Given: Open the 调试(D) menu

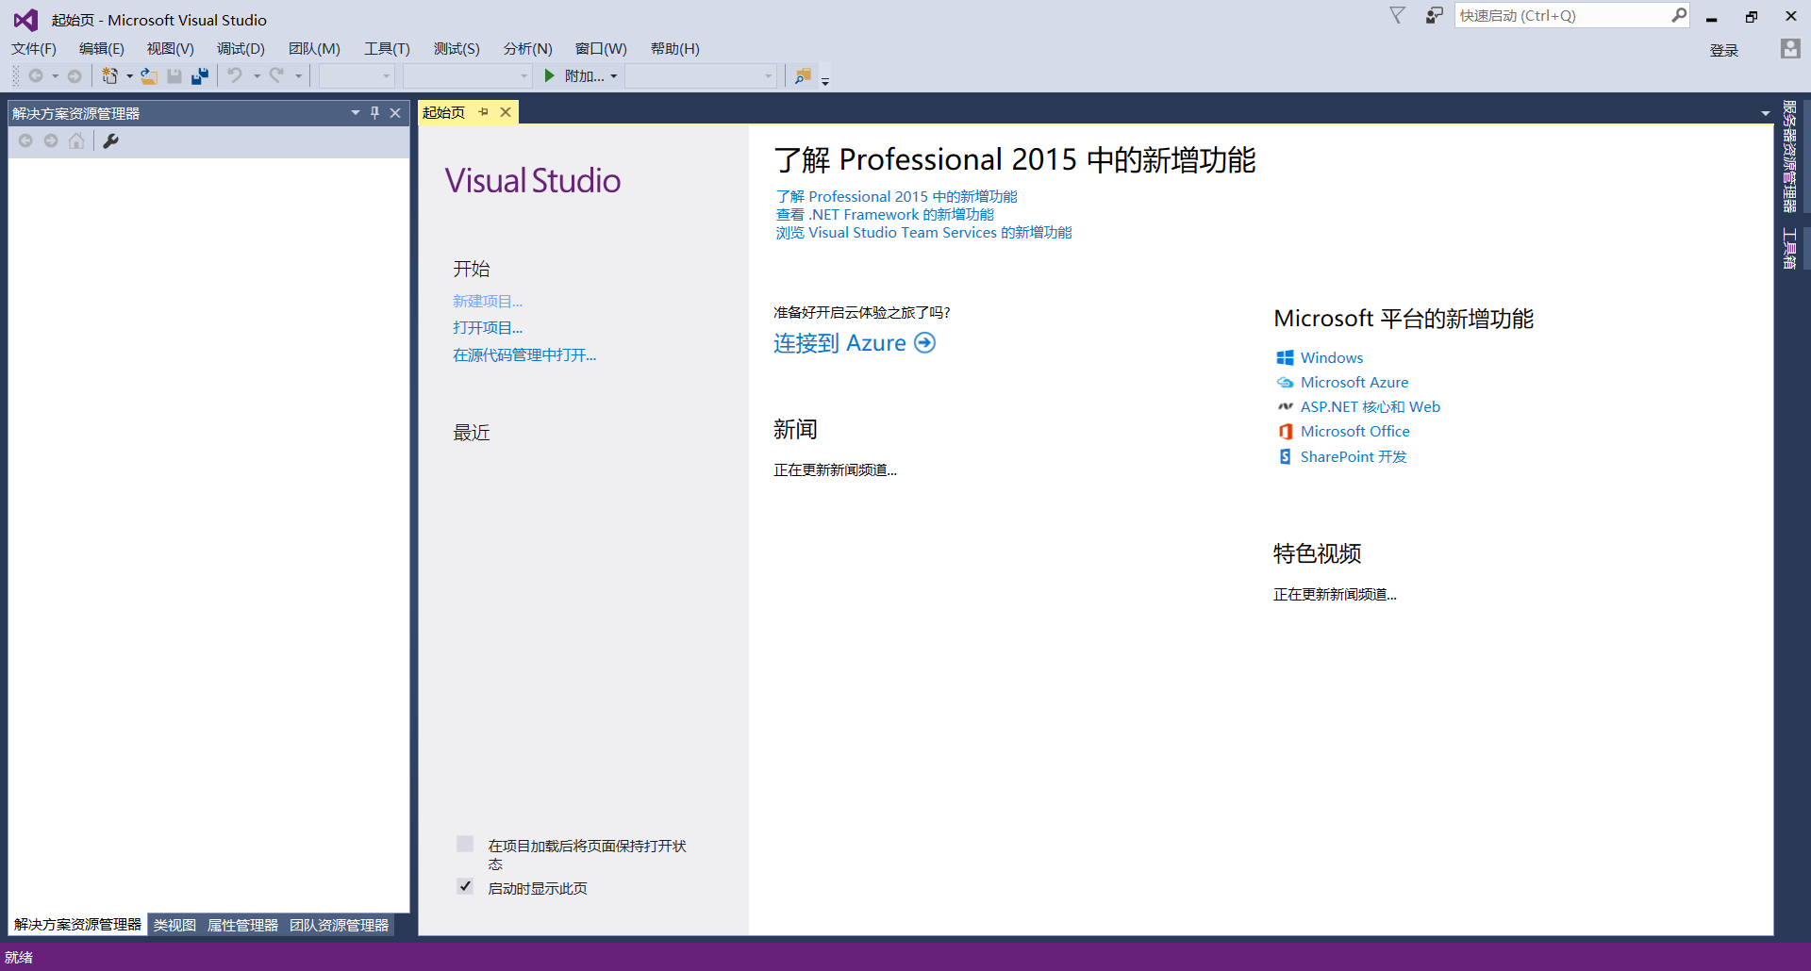Looking at the screenshot, I should [x=241, y=49].
